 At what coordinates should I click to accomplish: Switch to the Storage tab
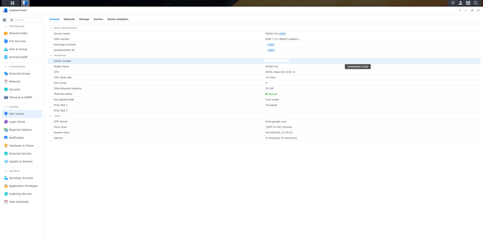[84, 19]
